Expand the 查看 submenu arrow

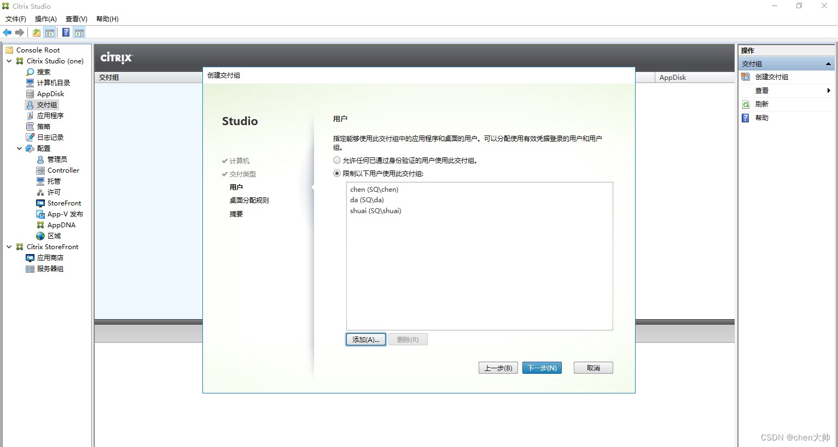[x=829, y=91]
